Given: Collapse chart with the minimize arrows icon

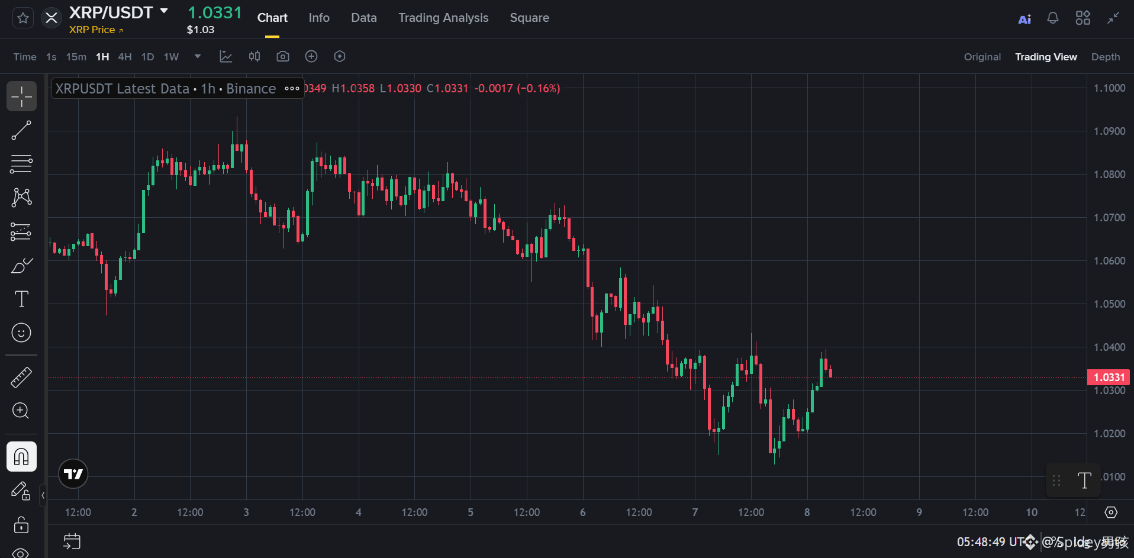Looking at the screenshot, I should click(1113, 18).
